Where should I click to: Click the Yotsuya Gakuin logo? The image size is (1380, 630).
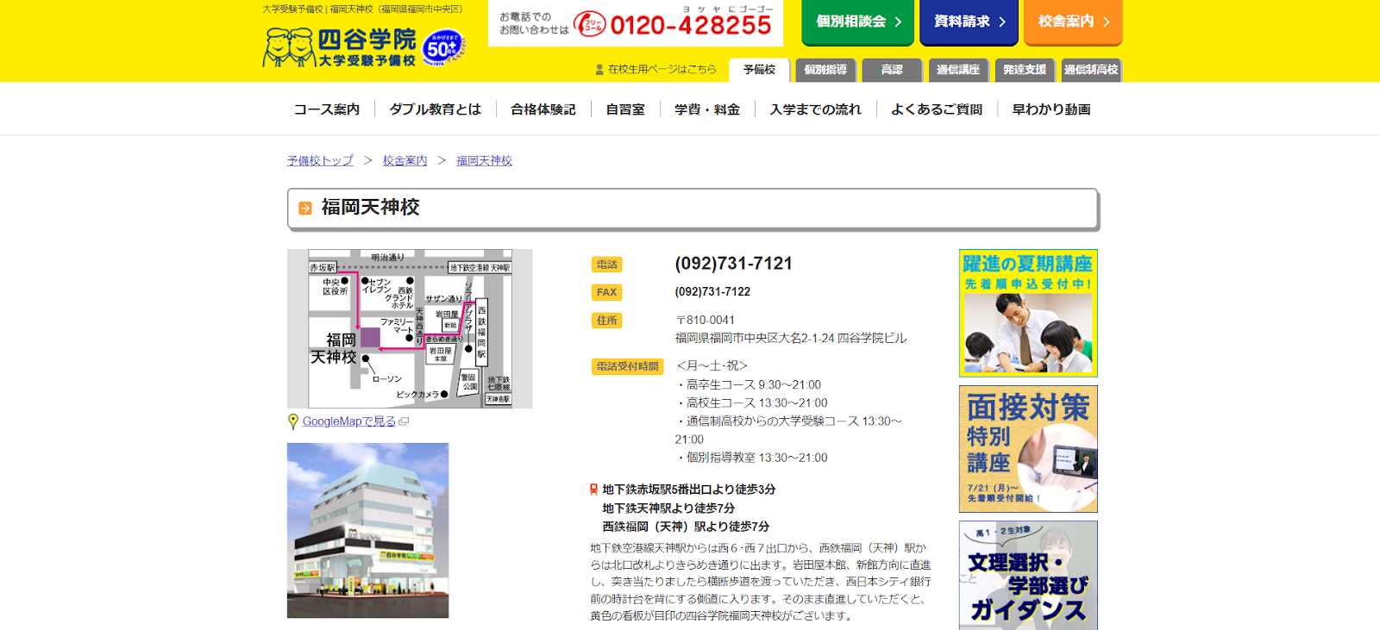click(341, 47)
